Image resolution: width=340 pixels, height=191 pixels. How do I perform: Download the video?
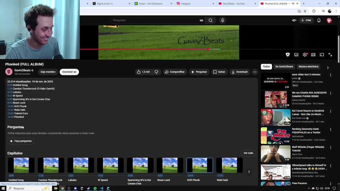(x=239, y=72)
